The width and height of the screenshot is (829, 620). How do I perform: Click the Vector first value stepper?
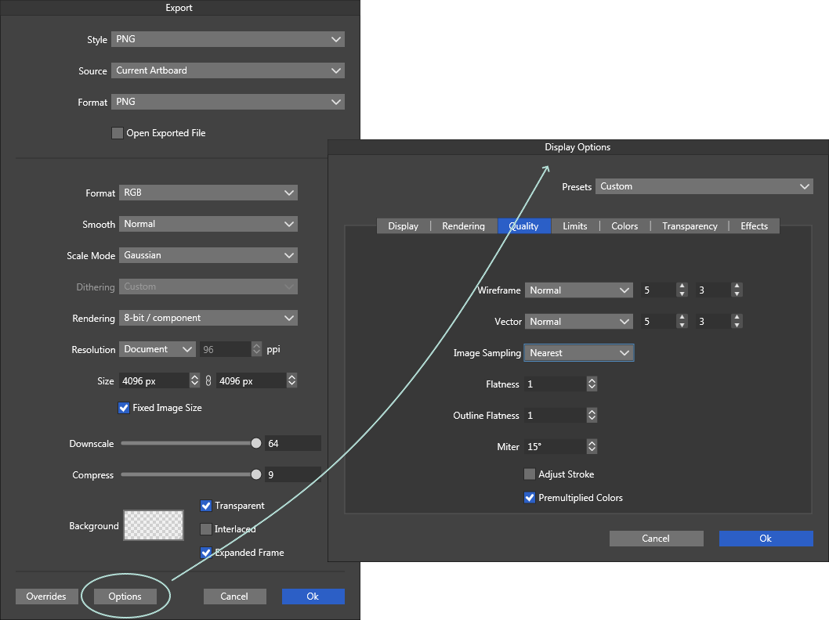[x=682, y=321]
